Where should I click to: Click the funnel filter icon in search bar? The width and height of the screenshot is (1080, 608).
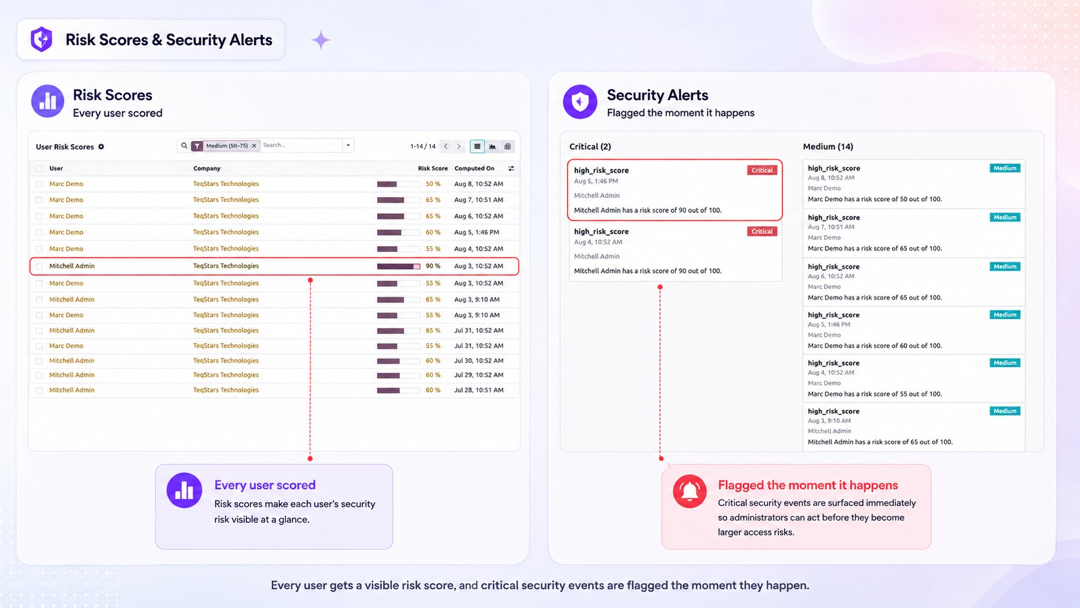pyautogui.click(x=197, y=146)
